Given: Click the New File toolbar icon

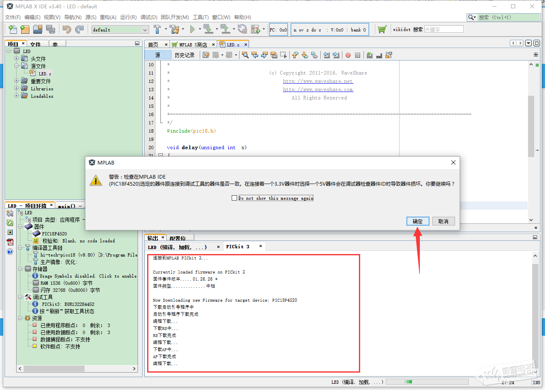Looking at the screenshot, I should click(13, 29).
